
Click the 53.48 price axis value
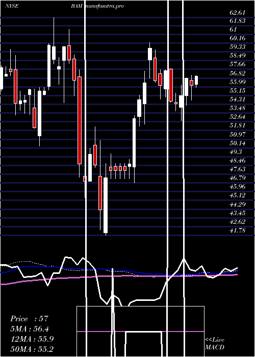[238, 108]
